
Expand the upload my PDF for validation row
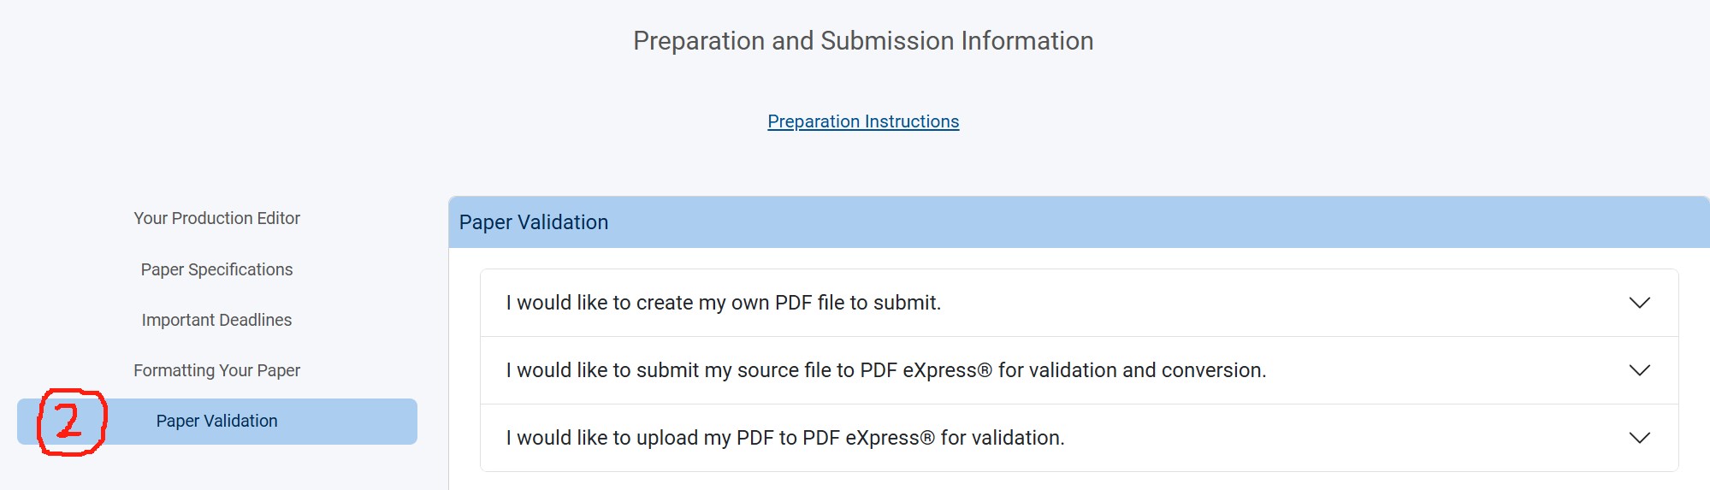[x=784, y=438]
